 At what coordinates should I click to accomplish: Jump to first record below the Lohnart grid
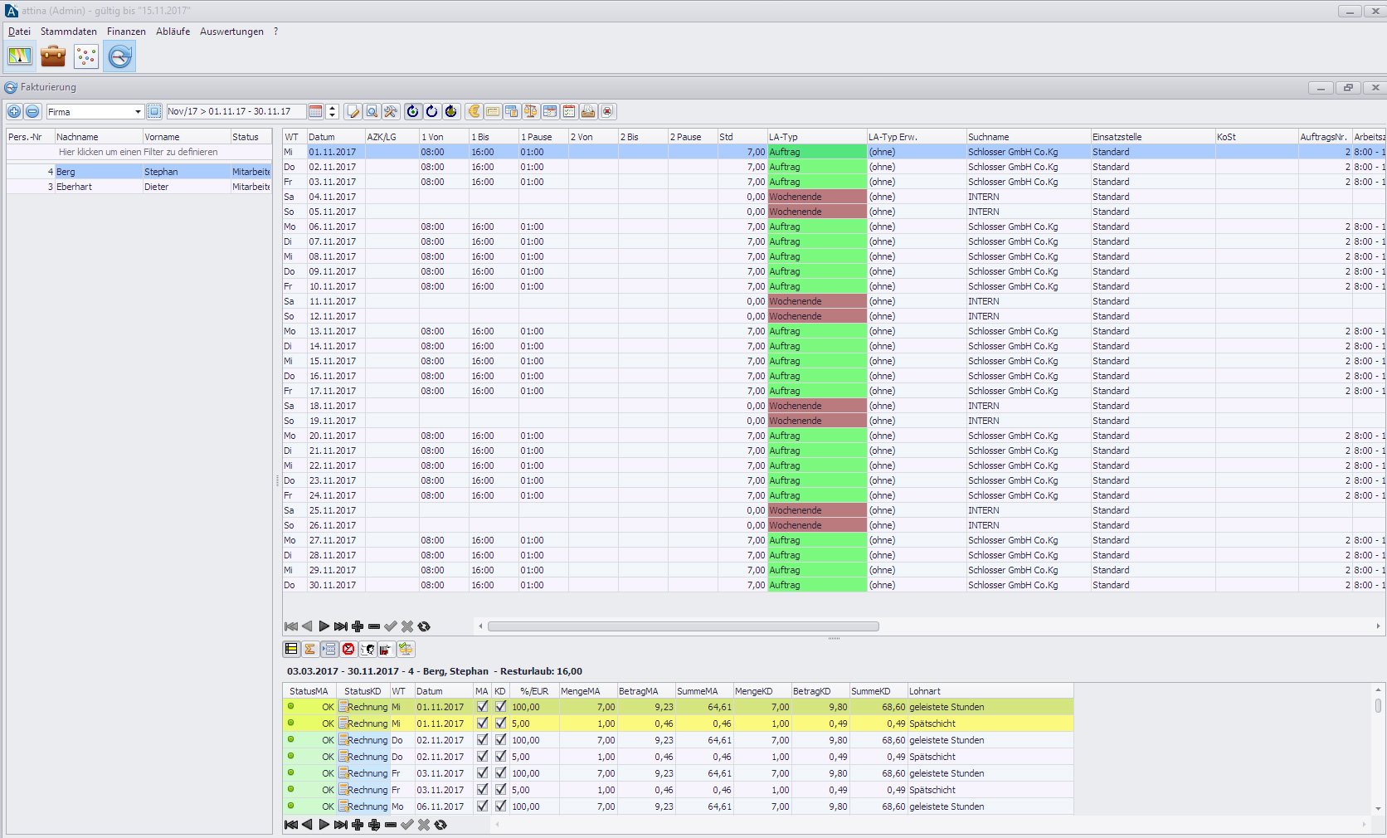[x=291, y=825]
